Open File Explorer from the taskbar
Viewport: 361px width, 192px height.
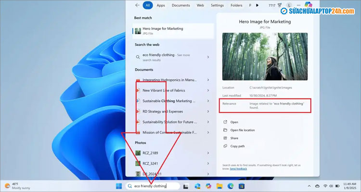pos(219,186)
